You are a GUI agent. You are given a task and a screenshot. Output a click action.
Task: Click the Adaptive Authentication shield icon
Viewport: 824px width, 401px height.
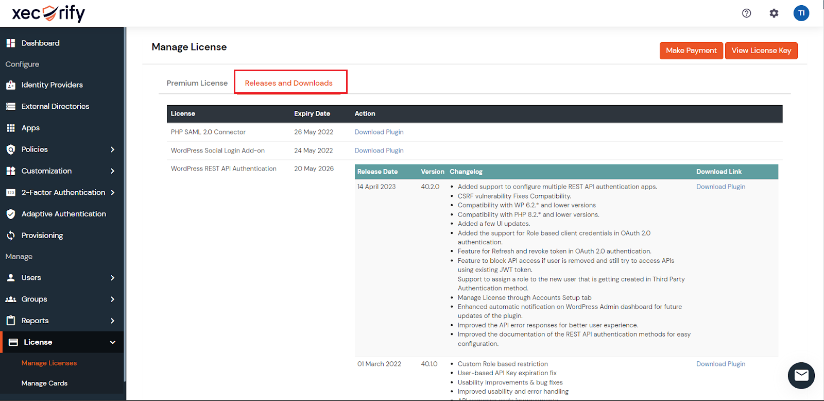[10, 214]
